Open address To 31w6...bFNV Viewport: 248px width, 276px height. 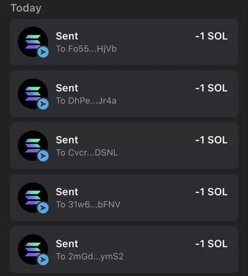coord(88,205)
